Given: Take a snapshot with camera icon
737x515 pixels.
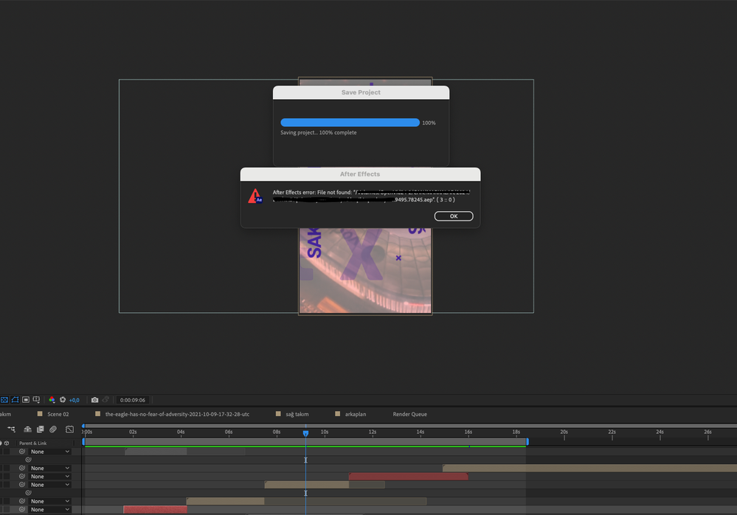Looking at the screenshot, I should [x=94, y=400].
